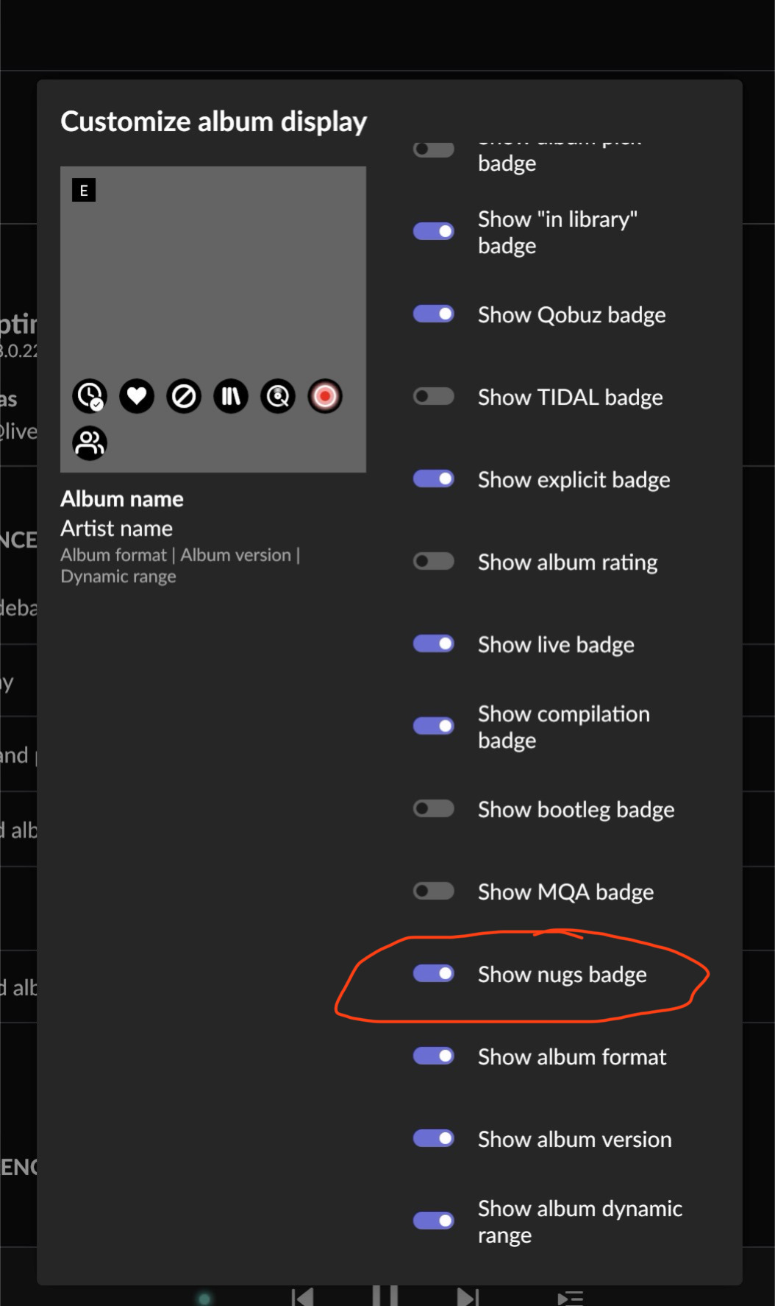This screenshot has width=775, height=1306.
Task: Click the heart favorite badge icon
Action: click(137, 396)
